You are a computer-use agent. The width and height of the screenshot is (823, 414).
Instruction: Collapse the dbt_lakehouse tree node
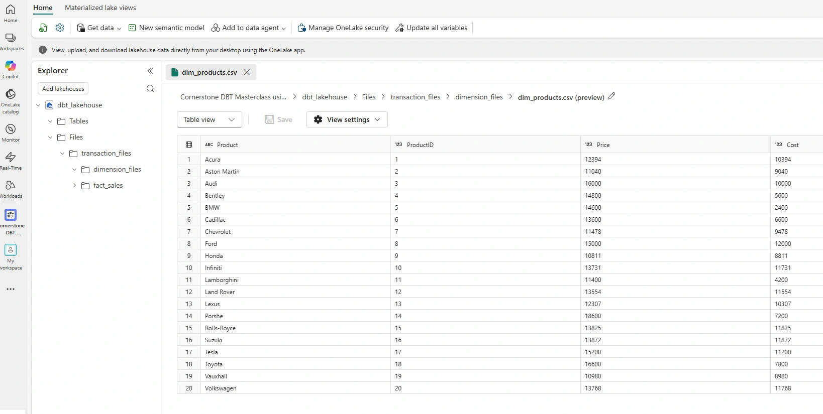[x=38, y=105]
